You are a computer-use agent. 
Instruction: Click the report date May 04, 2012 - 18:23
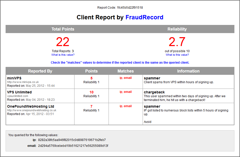40,100
